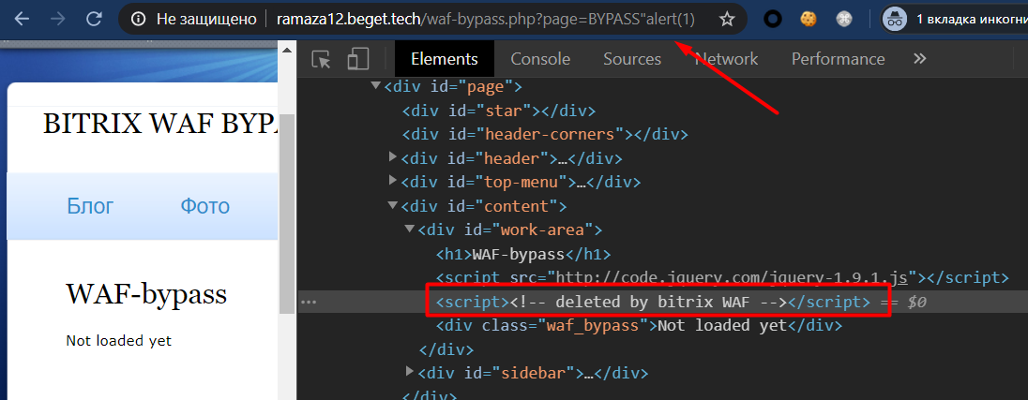Select the div id="header-corners" row
The height and width of the screenshot is (400, 1028).
[x=546, y=135]
